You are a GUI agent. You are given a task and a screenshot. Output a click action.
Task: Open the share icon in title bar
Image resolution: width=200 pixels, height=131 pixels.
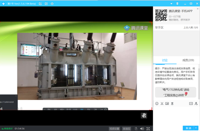coord(46,4)
